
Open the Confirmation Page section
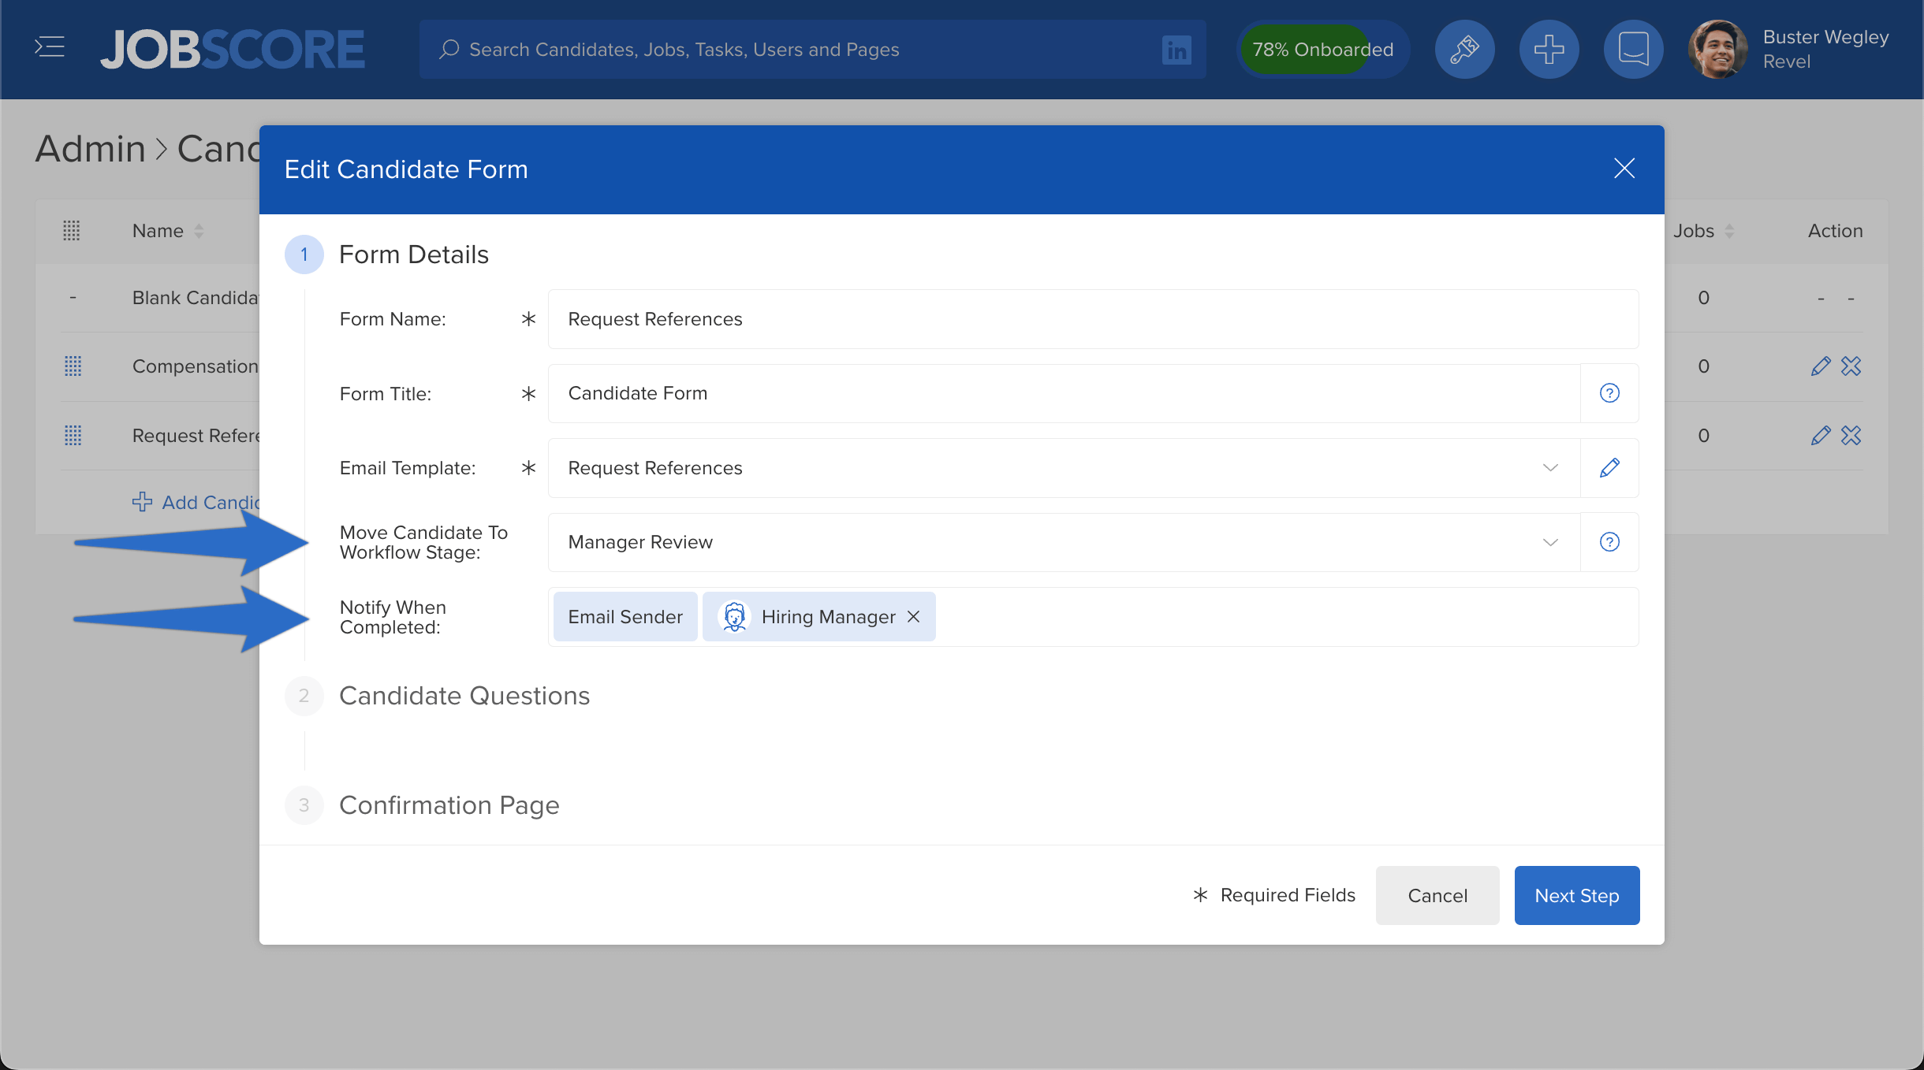tap(447, 804)
